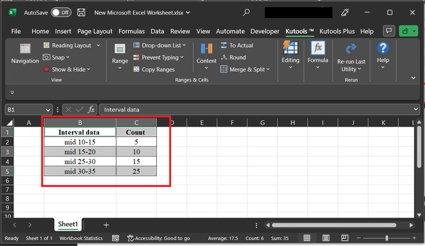Click the insert function fx icon
The width and height of the screenshot is (425, 246).
pyautogui.click(x=92, y=110)
